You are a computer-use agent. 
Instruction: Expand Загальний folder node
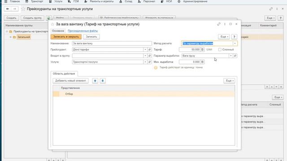click(10, 37)
